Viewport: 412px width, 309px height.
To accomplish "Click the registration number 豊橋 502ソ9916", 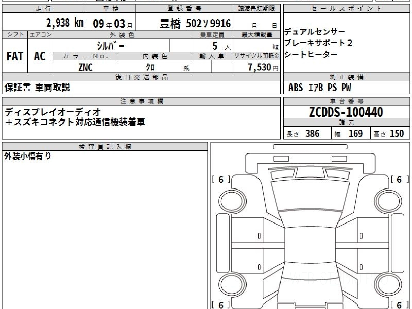I will [196, 24].
